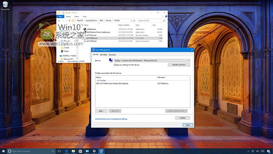Viewport: 273px width, 154px height.
Task: Toggle 'Use my settings for this device' checkbox
Action: pyautogui.click(x=115, y=65)
